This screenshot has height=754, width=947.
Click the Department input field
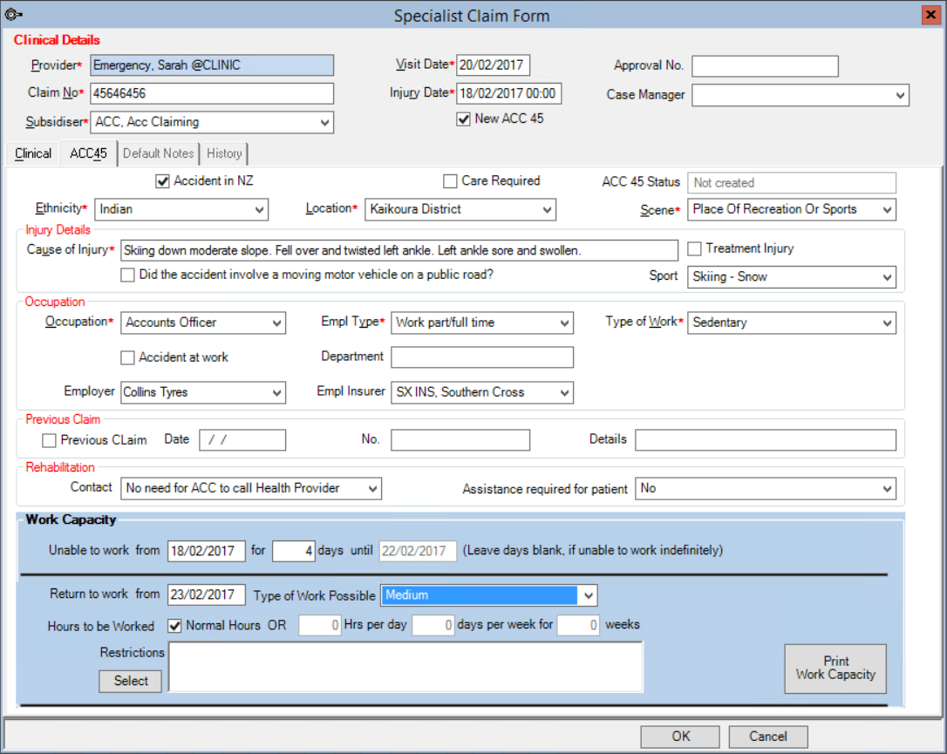482,357
